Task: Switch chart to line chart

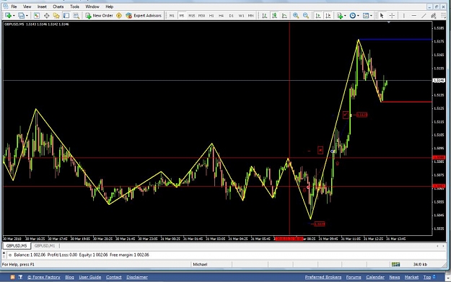Action: [284, 16]
